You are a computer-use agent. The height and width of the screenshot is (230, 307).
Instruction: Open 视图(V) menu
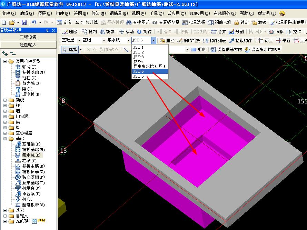click(139, 13)
